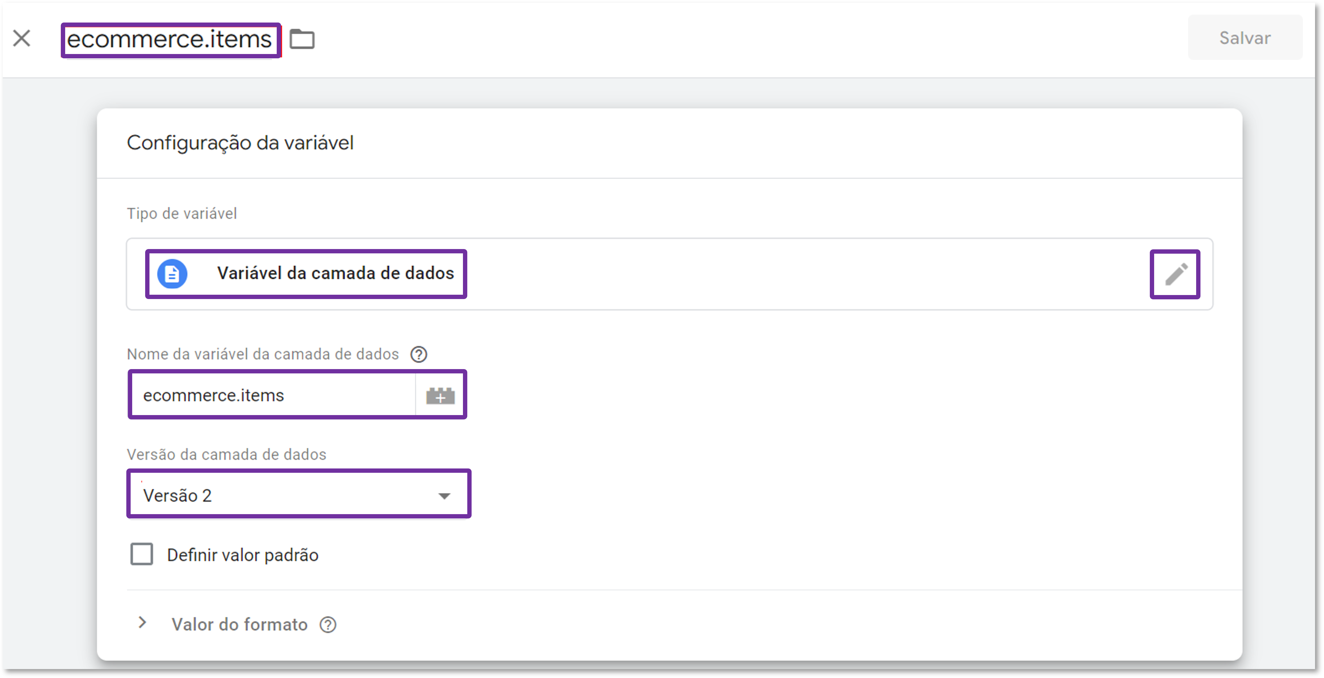Rename the ecommerce.items variable title
Screen dimensions: 1324x678
coord(170,40)
